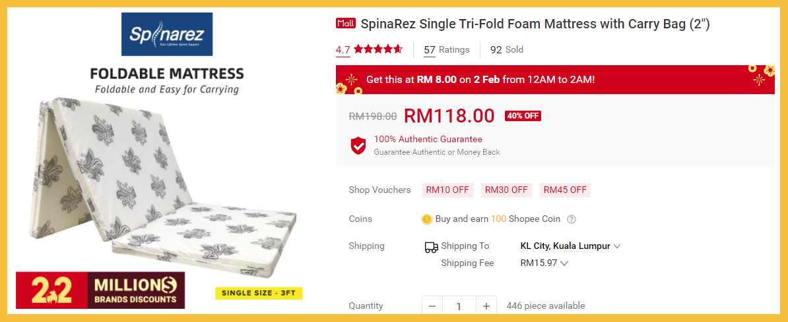The image size is (788, 322).
Task: Click the quantity number input field
Action: [459, 306]
